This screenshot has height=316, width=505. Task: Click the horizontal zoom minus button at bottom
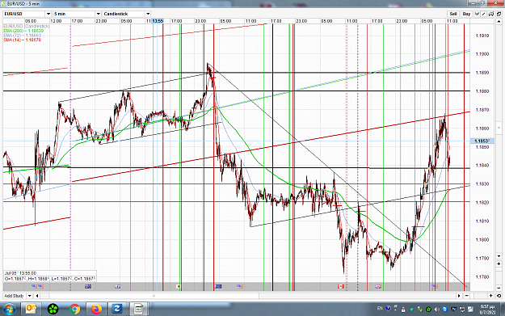tap(467, 296)
